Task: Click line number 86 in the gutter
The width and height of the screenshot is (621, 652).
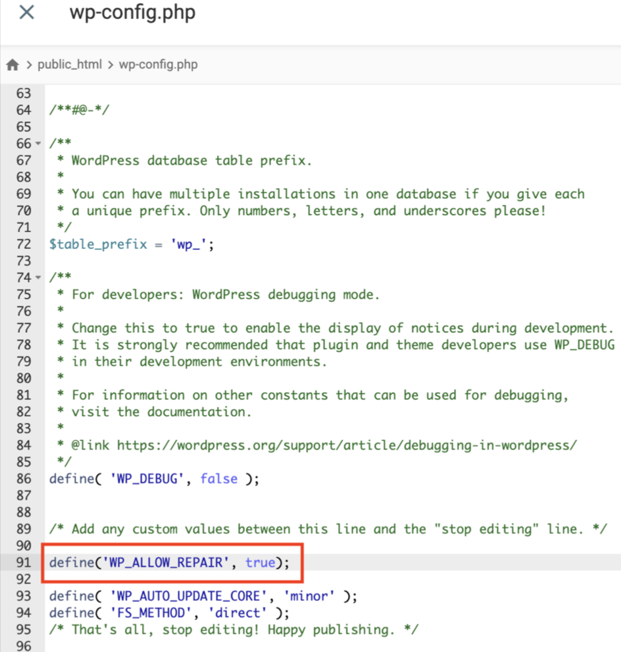Action: click(x=23, y=479)
